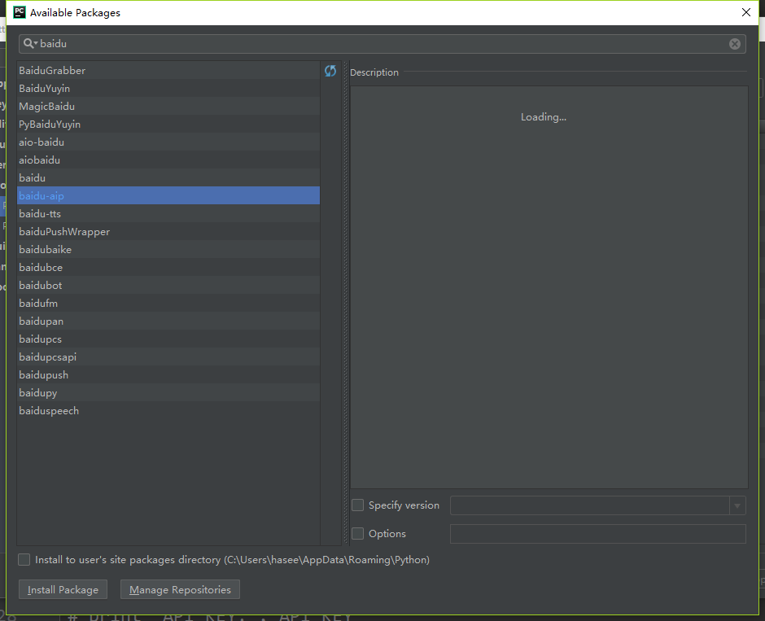The image size is (765, 621).
Task: Open search history via the magnifier icon
Action: click(x=30, y=43)
